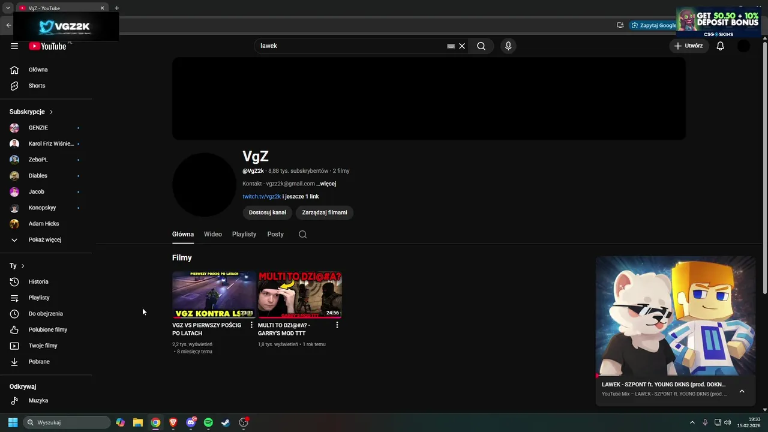This screenshot has width=768, height=432.
Task: Switch to the Wideo tab
Action: (213, 235)
